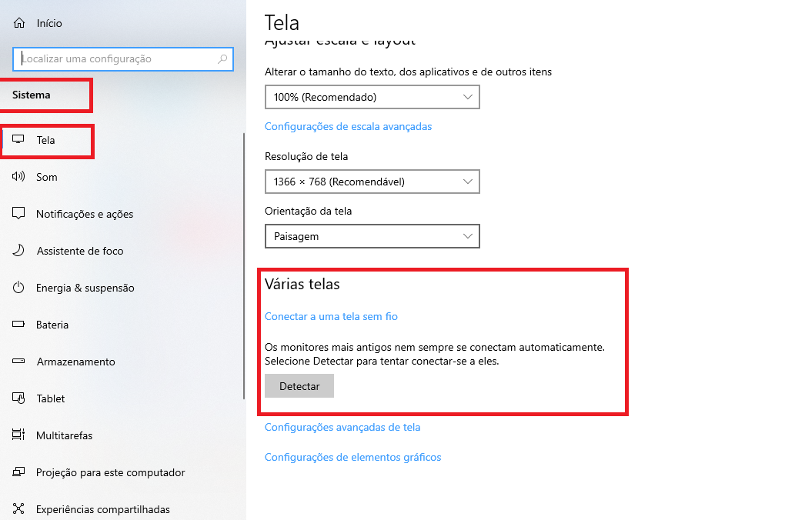Viewport: 795px width, 520px height.
Task: Expand the 100% (Recomendado) scale dropdown
Action: 372,97
